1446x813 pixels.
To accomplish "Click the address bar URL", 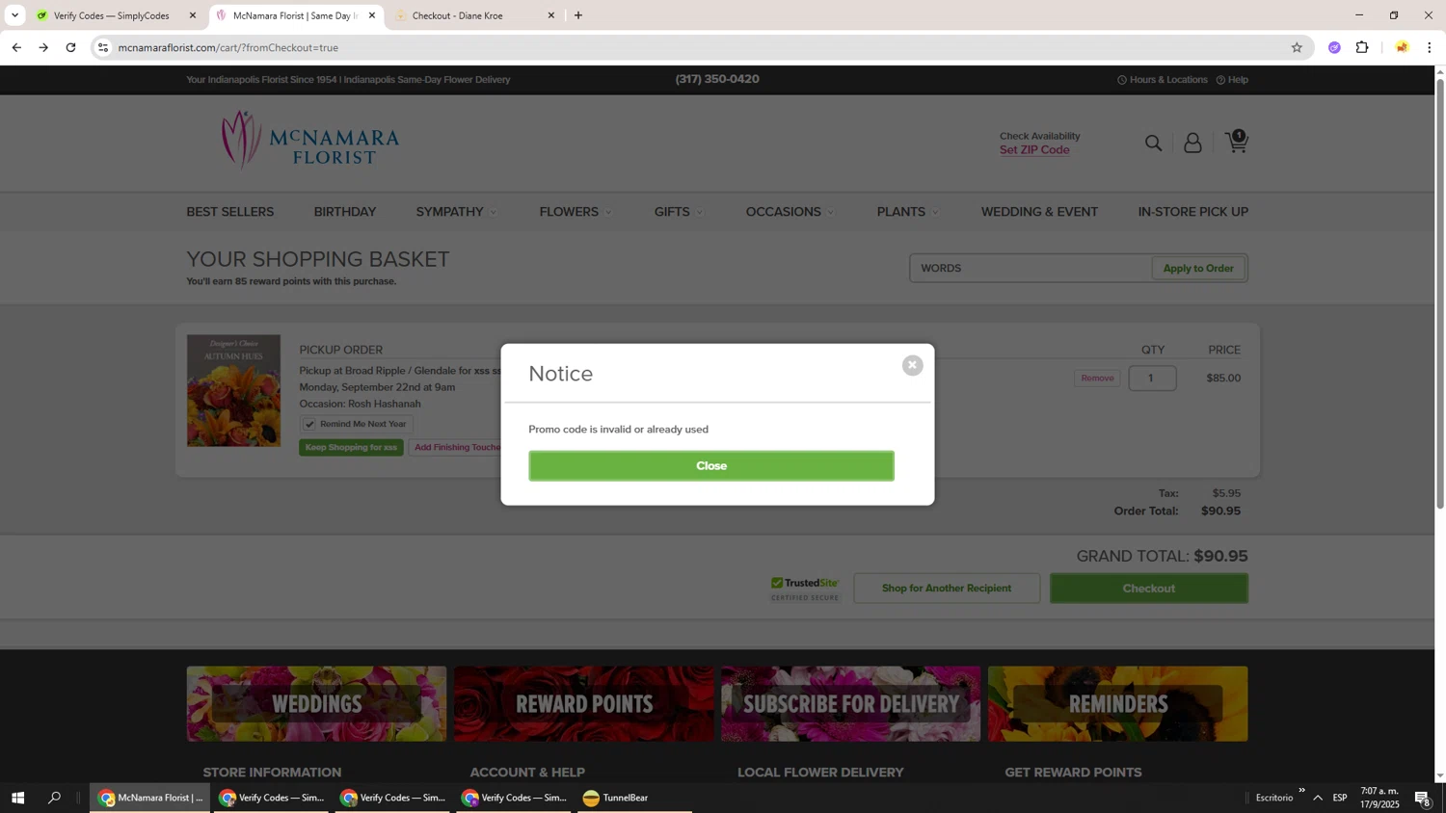I will (228, 47).
